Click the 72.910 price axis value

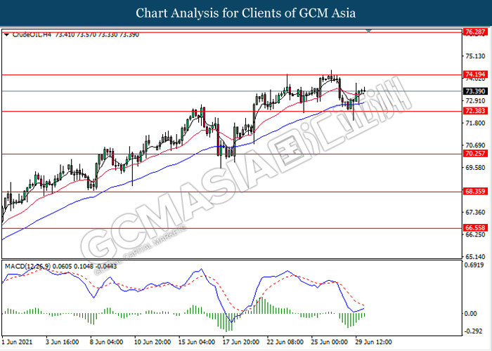475,101
